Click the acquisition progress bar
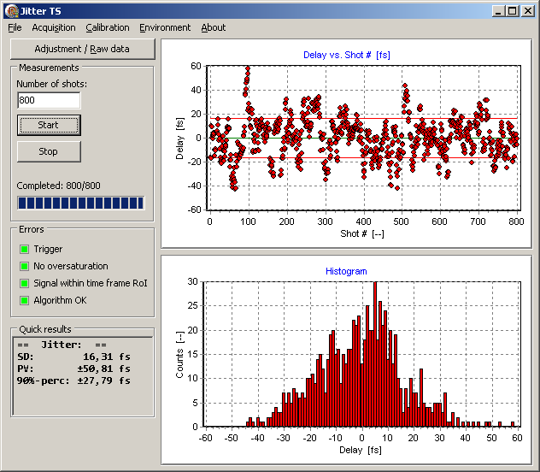The width and height of the screenshot is (540, 472). coord(81,204)
